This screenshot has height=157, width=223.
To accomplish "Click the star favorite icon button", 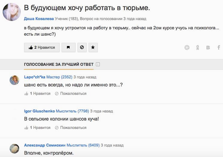I will (93, 48).
